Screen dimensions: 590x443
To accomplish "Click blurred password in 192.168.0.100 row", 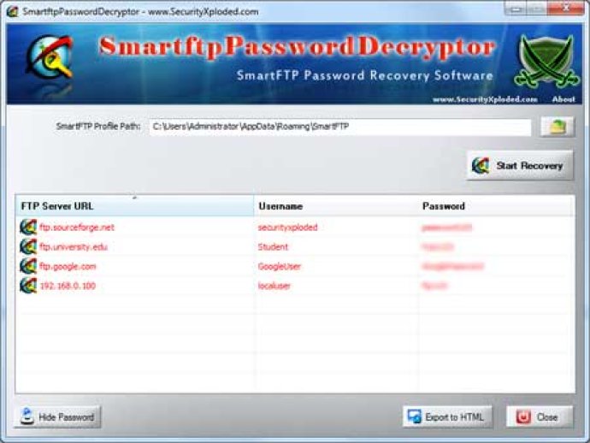I will tap(434, 286).
